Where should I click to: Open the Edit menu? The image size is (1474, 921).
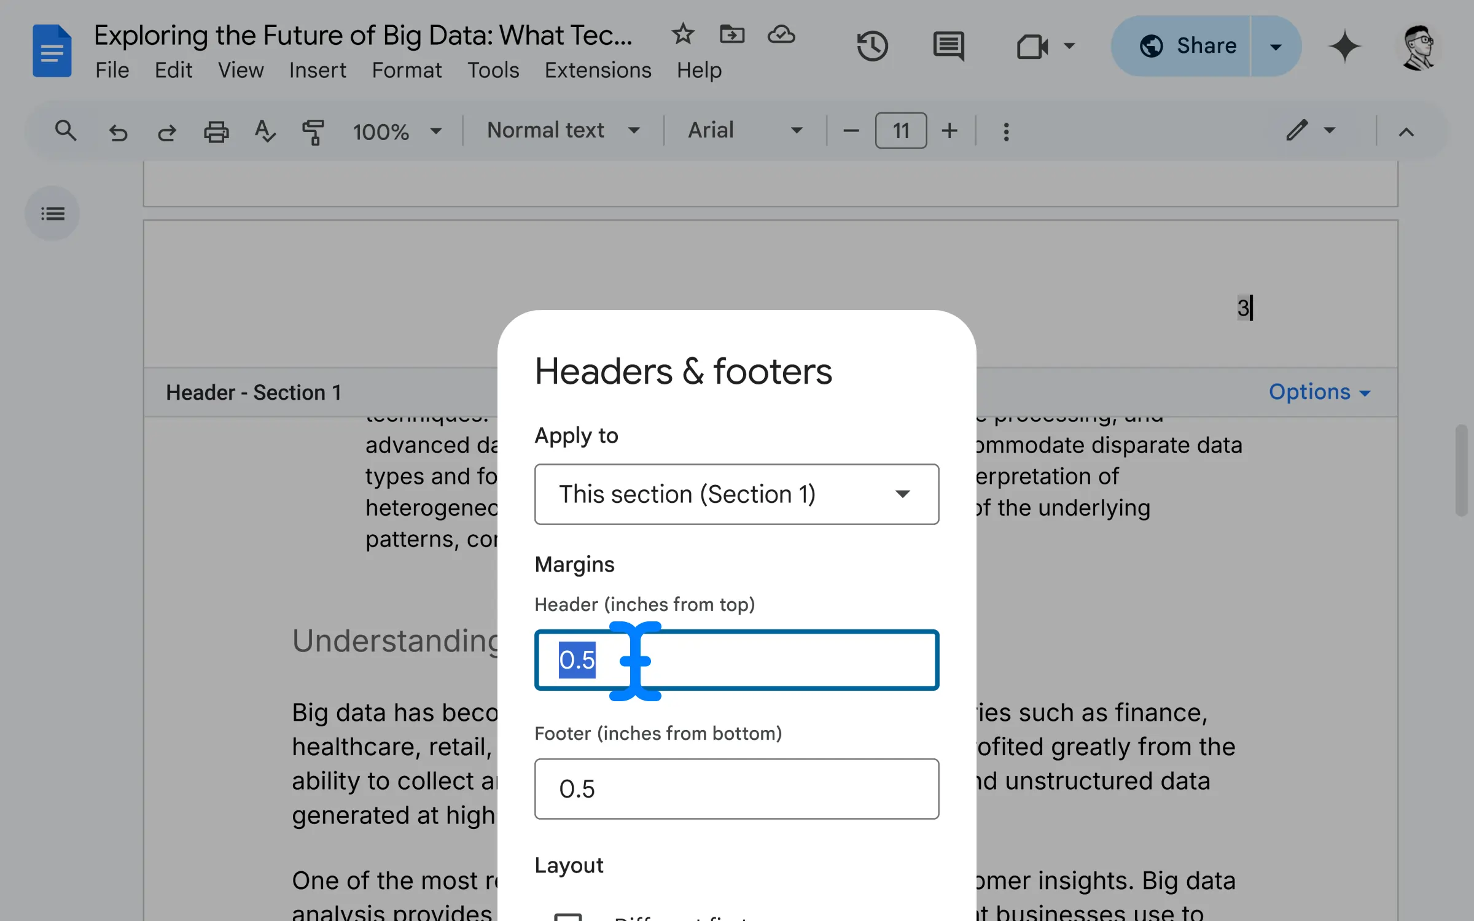coord(173,70)
